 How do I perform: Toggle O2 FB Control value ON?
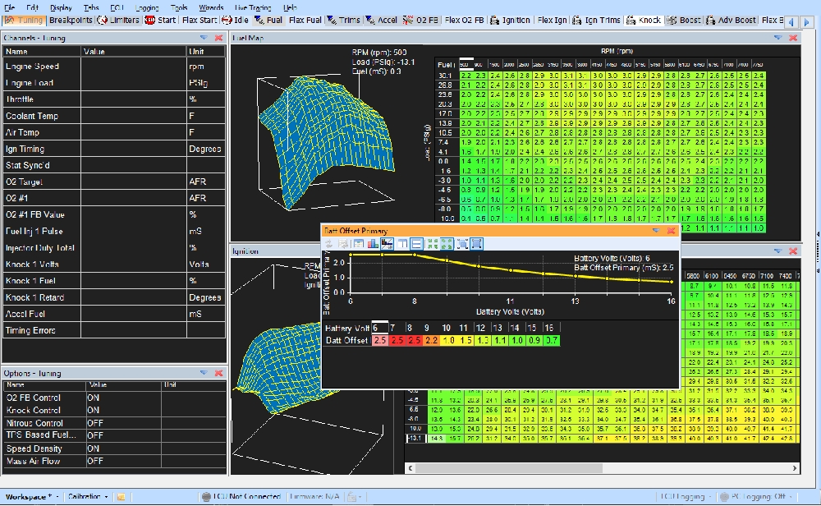94,398
